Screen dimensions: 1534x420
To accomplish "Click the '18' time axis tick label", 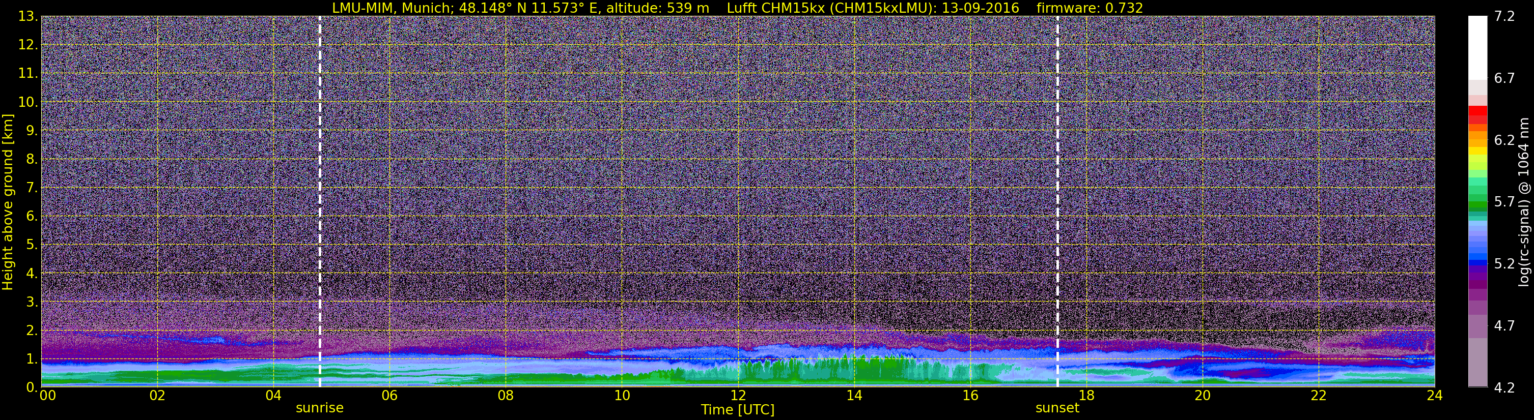I will (x=1086, y=396).
